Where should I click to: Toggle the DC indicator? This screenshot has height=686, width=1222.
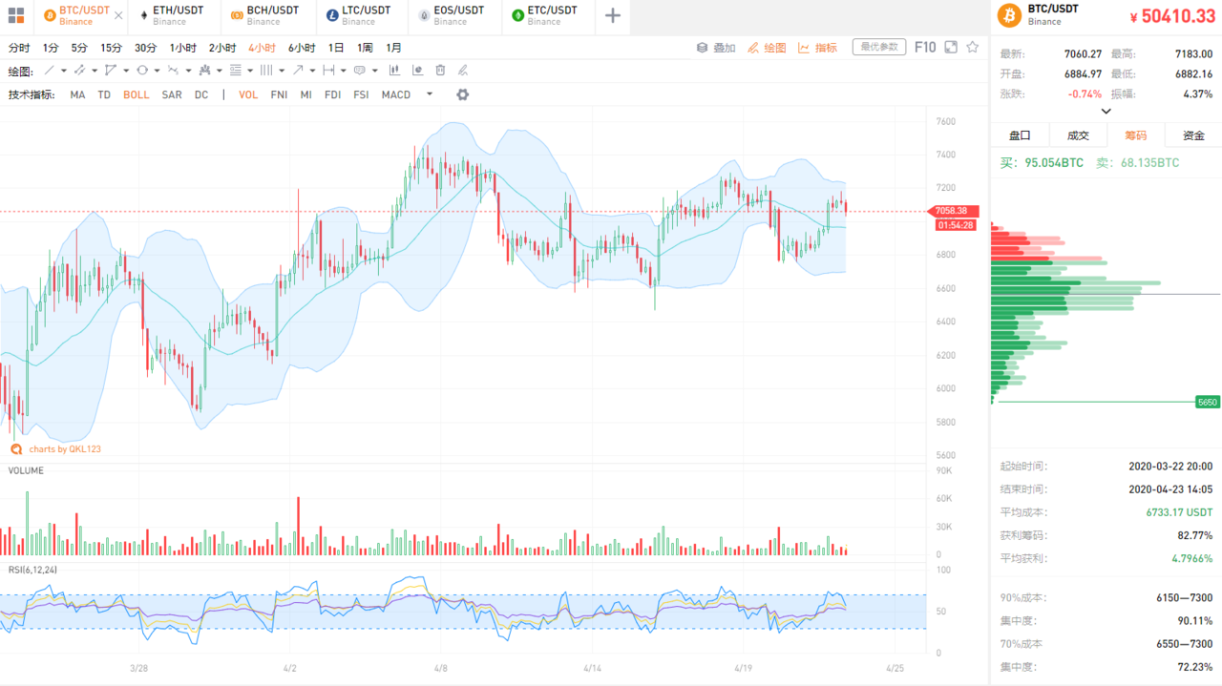[201, 94]
